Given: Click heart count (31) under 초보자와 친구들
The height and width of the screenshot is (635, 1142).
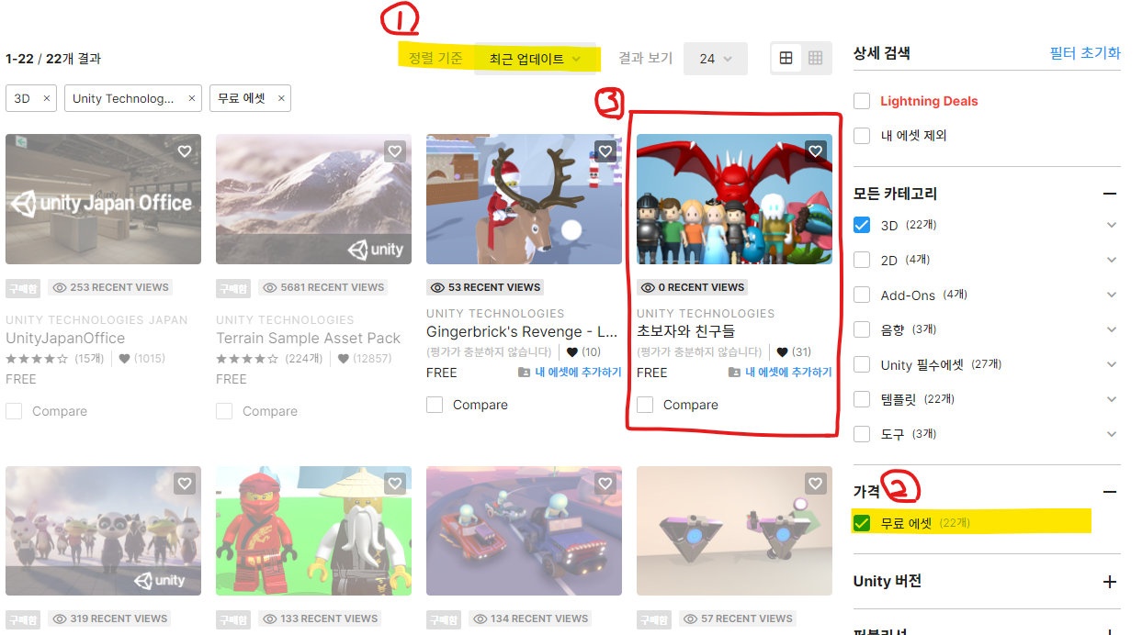Looking at the screenshot, I should pyautogui.click(x=794, y=351).
